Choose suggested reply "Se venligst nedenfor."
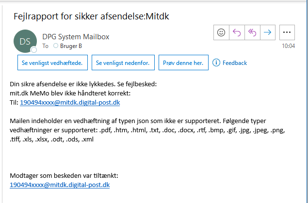Screen dimensions: 308x203 (x=123, y=63)
